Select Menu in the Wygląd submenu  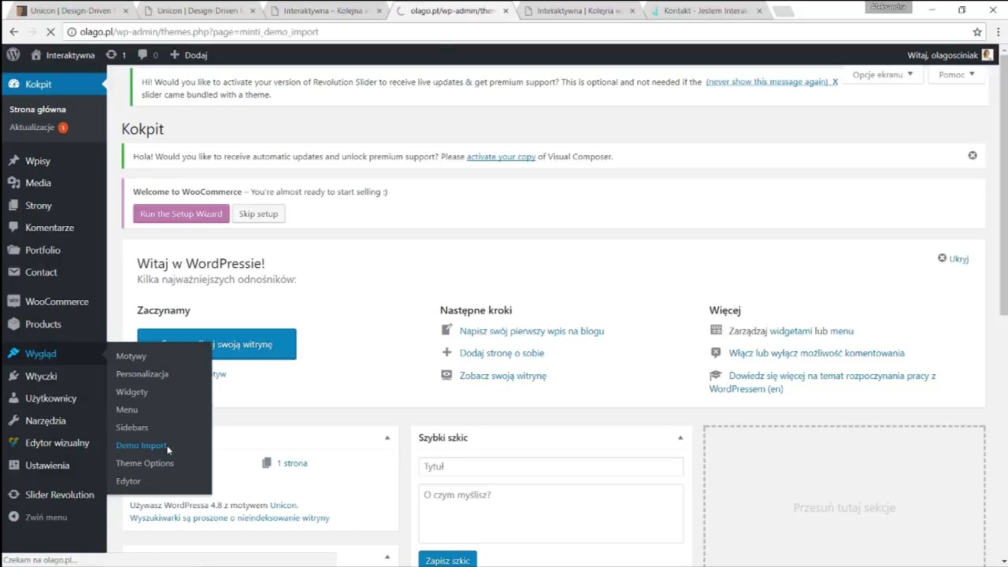(x=127, y=410)
